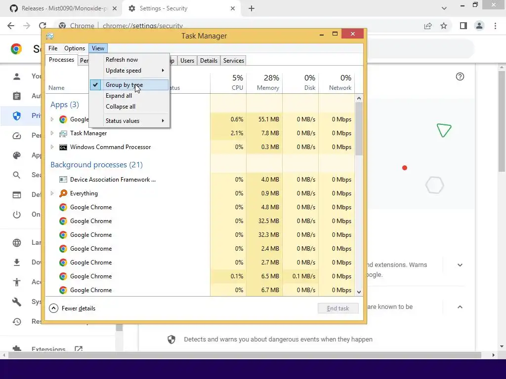Expand the Everything process row
Viewport: 506px width, 379px height.
pos(52,193)
